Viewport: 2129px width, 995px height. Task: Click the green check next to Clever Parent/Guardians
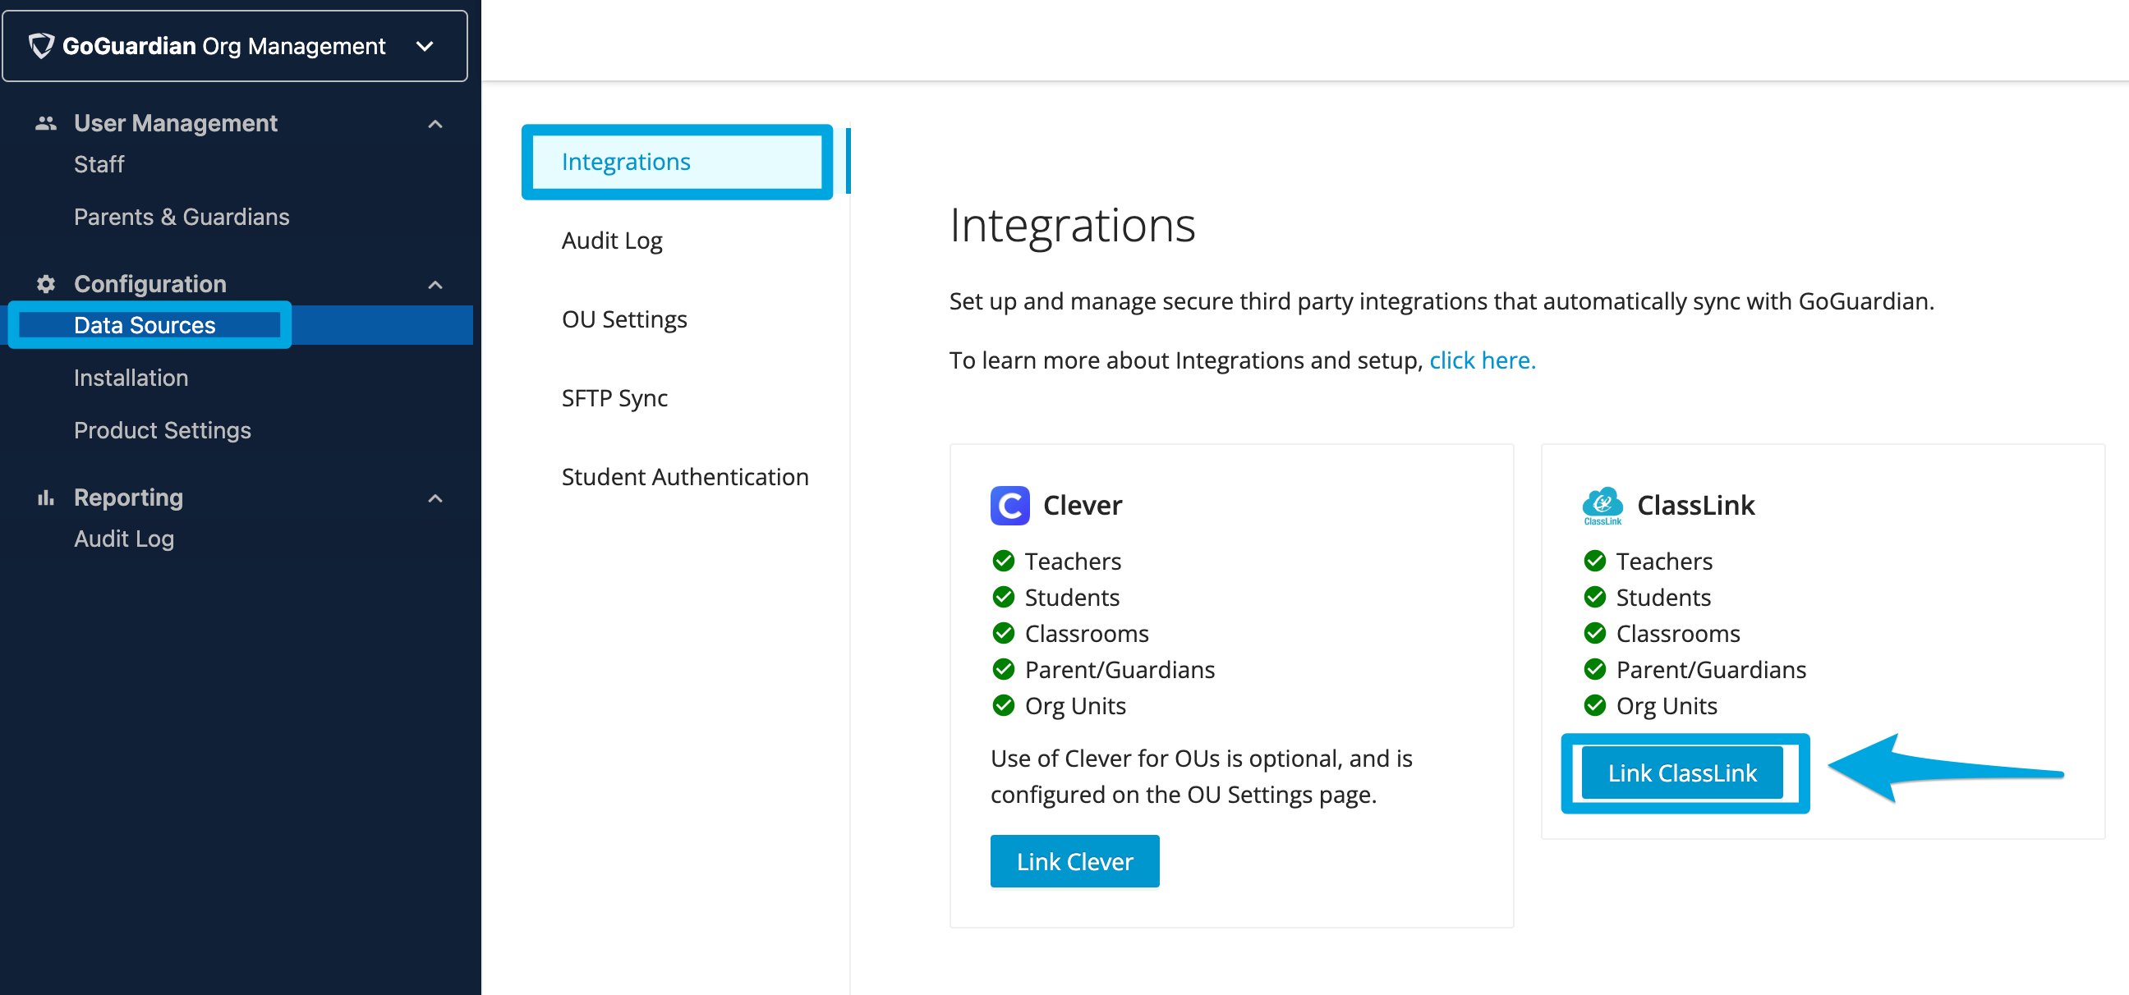coord(1004,670)
